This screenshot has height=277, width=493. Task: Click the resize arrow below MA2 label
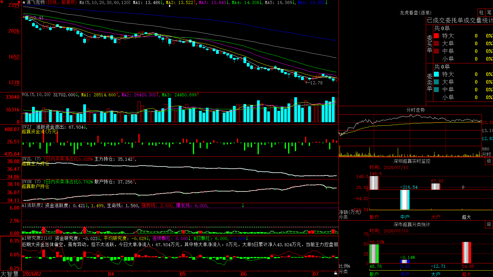point(169,6)
